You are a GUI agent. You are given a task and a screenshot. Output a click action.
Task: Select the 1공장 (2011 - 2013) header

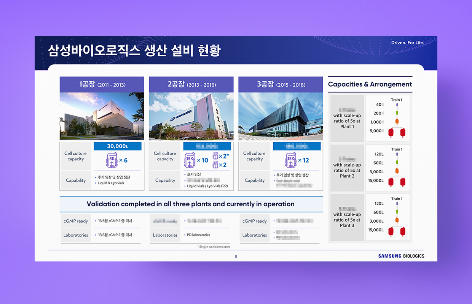tap(102, 84)
